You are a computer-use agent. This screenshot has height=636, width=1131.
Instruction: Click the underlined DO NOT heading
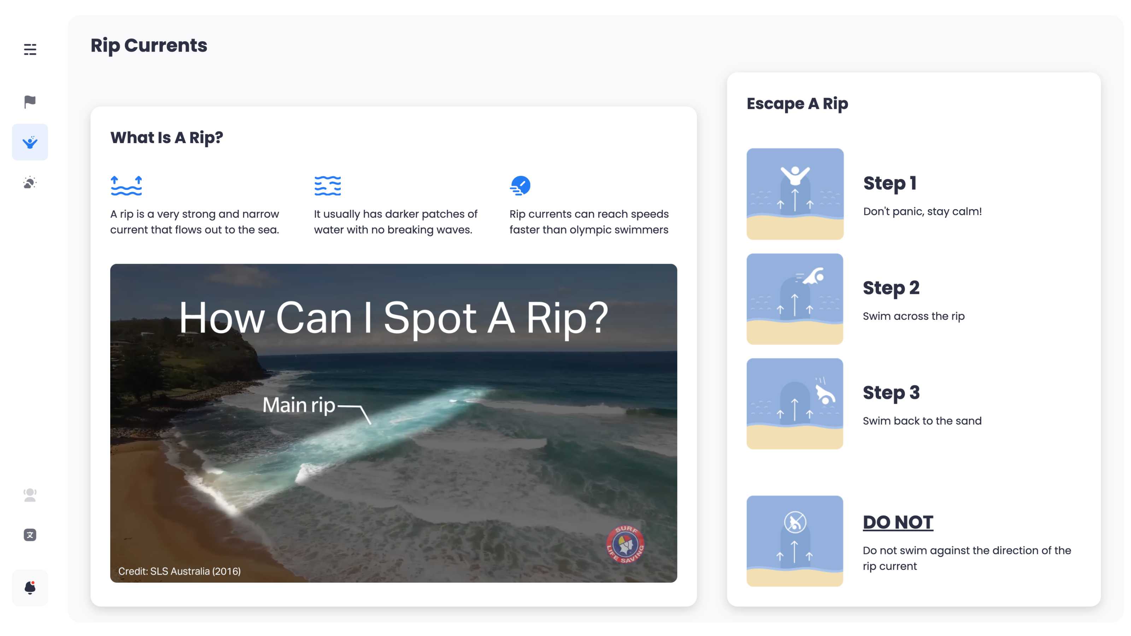[x=898, y=522]
